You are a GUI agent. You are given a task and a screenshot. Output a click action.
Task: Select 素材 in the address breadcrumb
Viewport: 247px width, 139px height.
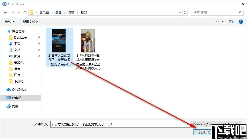(71, 13)
